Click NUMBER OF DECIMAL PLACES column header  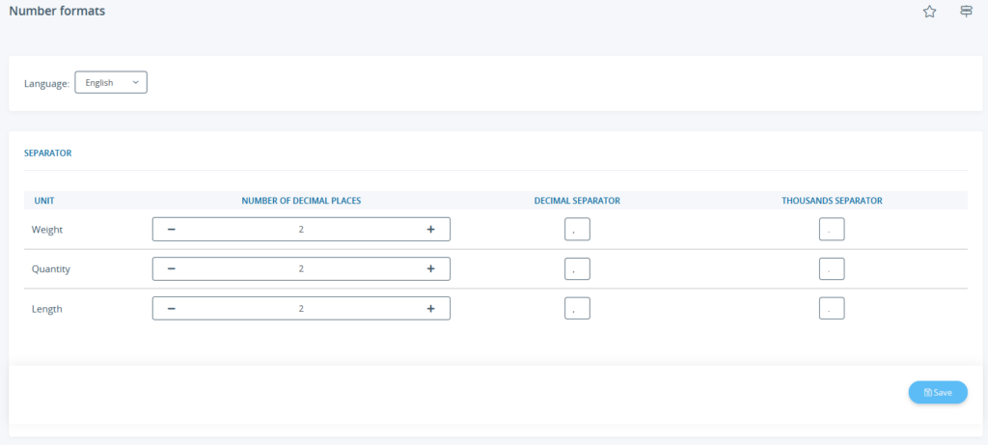tap(301, 201)
